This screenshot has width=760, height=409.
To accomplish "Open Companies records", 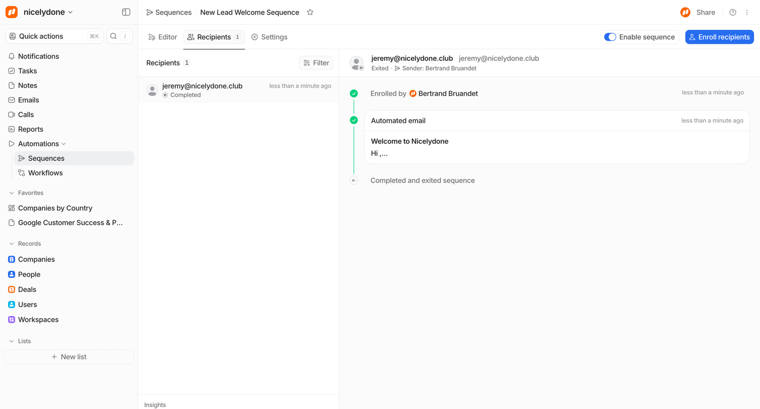I will click(69, 259).
